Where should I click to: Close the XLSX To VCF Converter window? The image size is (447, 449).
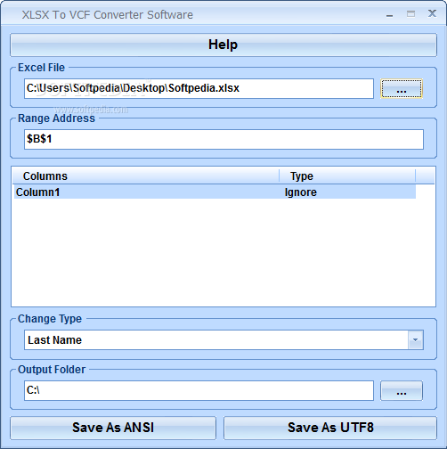[432, 13]
